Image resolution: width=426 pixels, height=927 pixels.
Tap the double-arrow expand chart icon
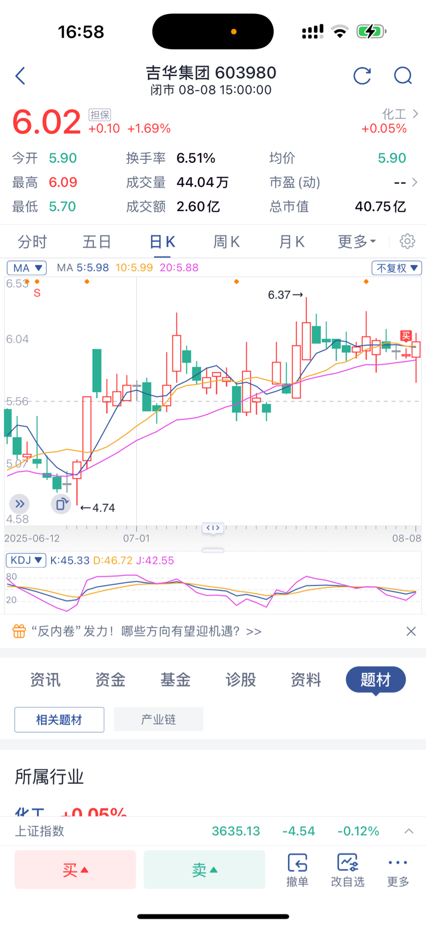click(19, 504)
